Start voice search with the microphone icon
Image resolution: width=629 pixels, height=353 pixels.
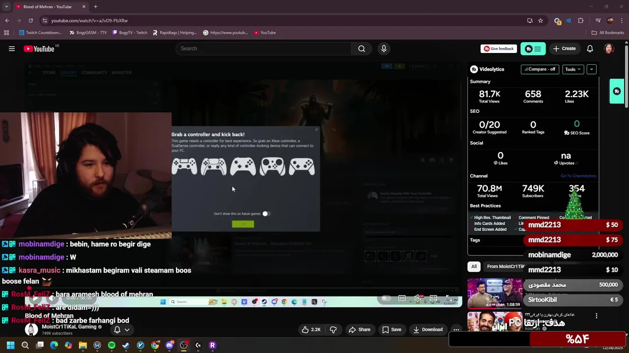384,49
